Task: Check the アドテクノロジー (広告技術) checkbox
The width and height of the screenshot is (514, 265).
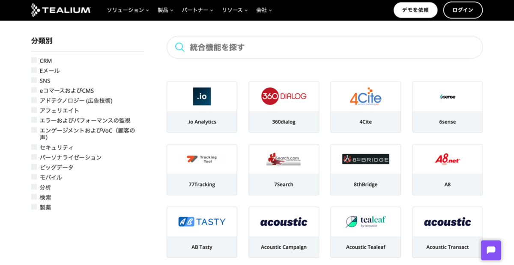Action: (x=34, y=100)
